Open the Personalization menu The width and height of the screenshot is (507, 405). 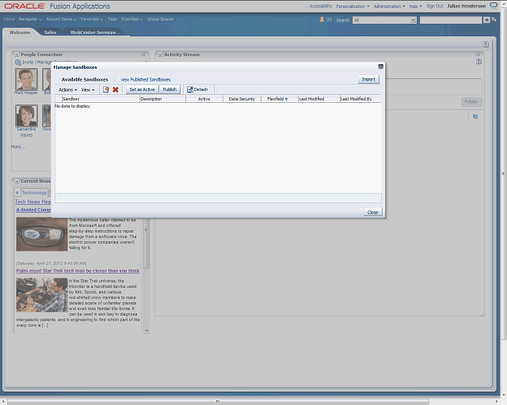(x=353, y=6)
